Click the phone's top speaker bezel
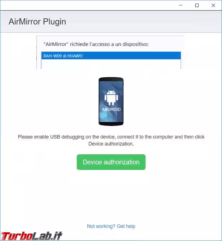This screenshot has width=222, height=241. pyautogui.click(x=111, y=79)
